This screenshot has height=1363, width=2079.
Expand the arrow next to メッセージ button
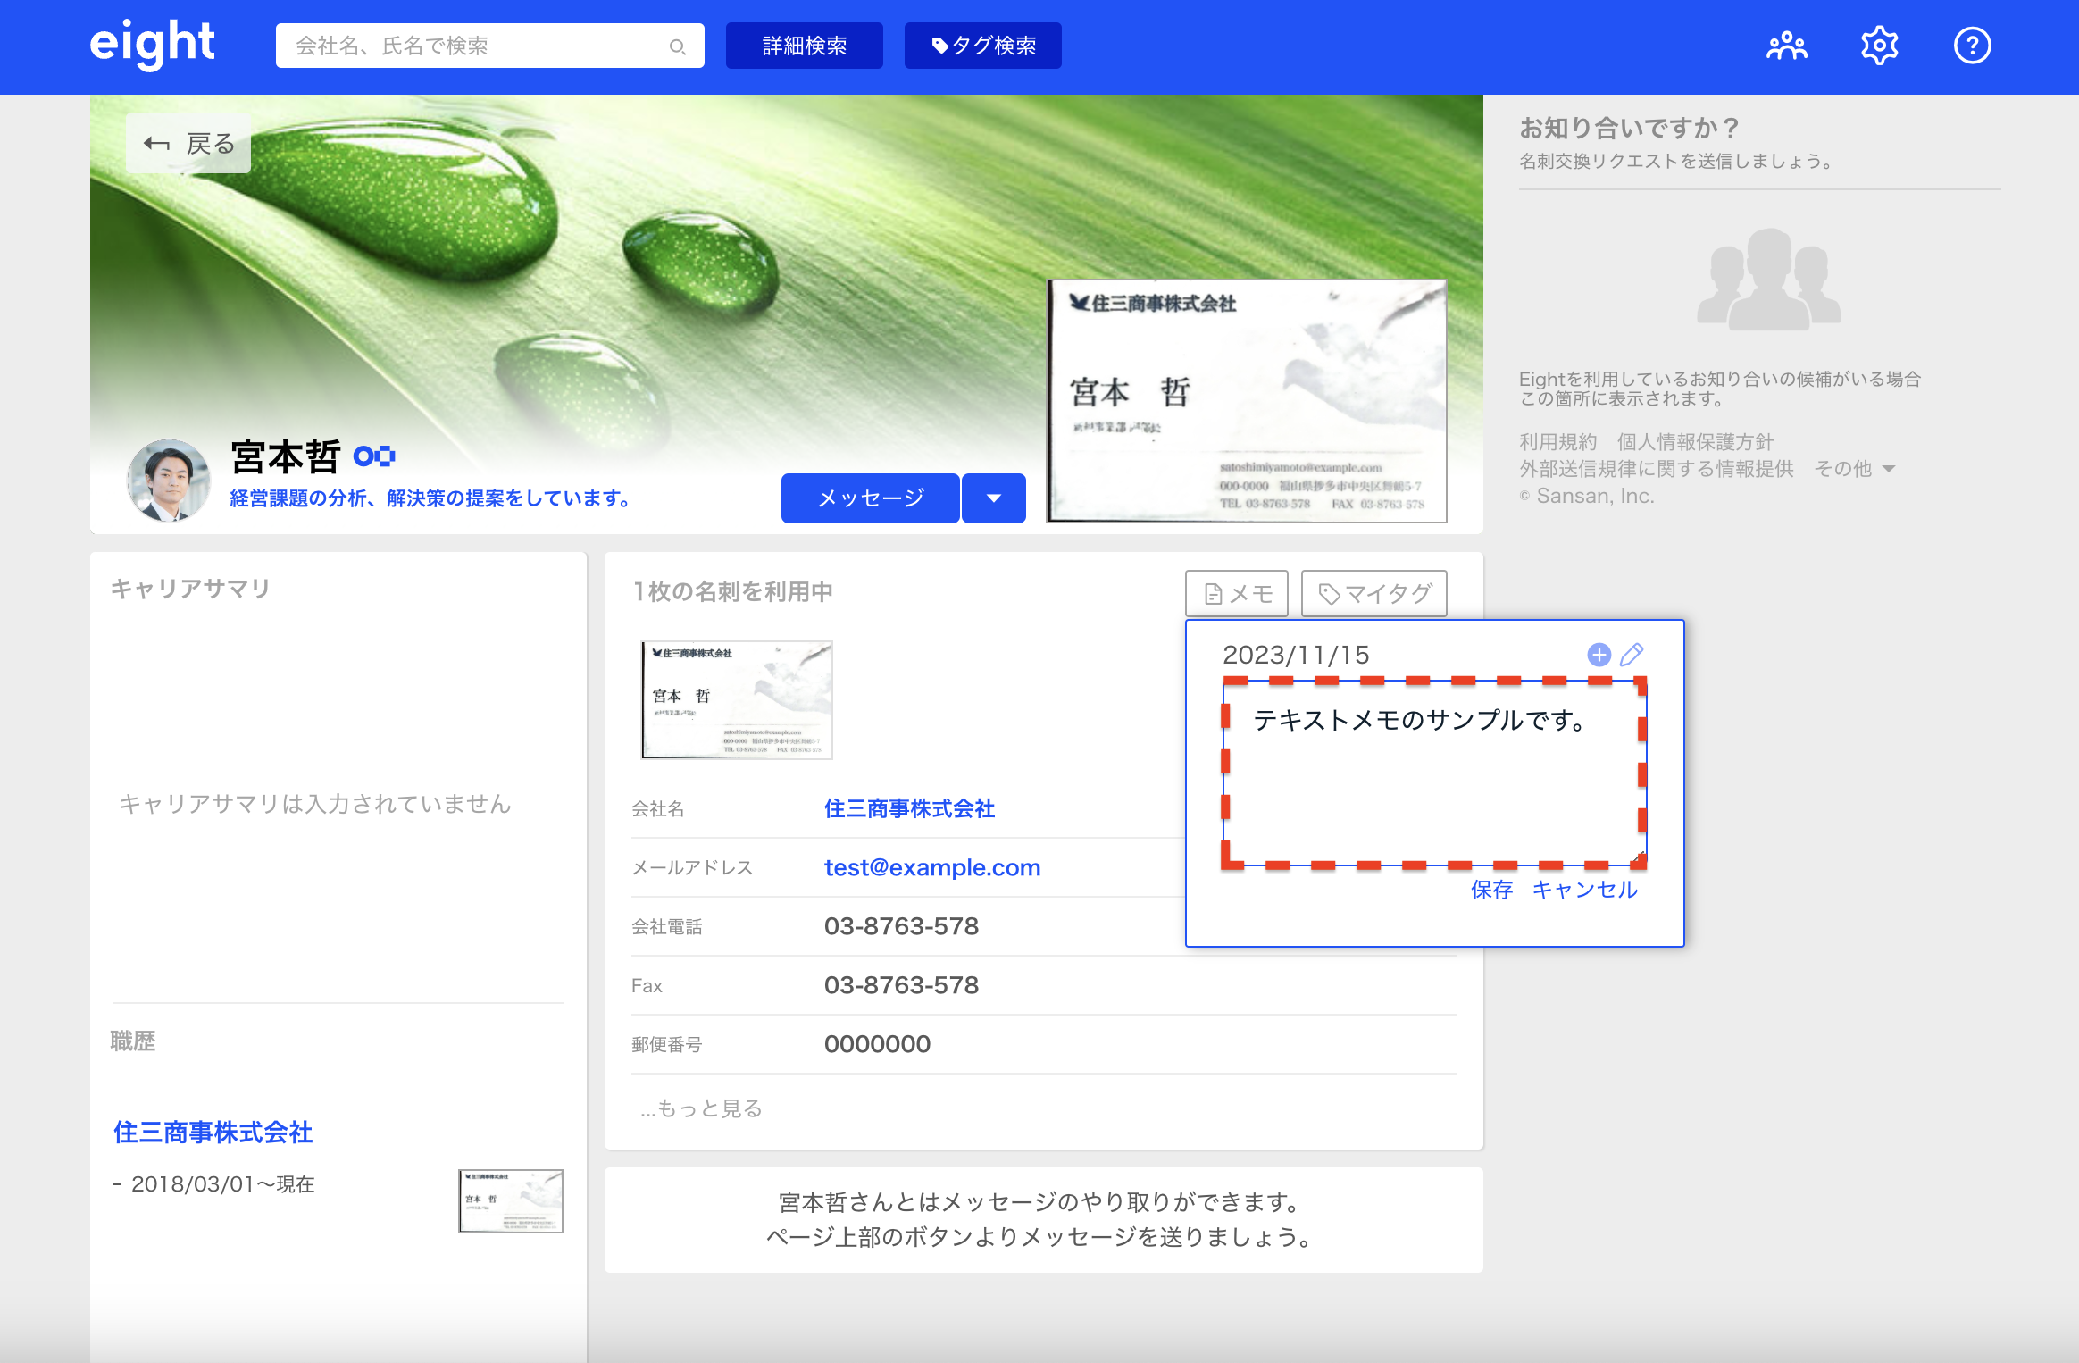[x=993, y=498]
